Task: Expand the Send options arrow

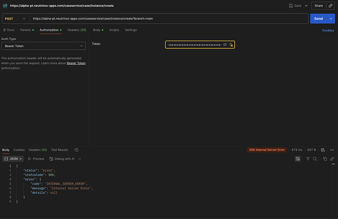Action: coord(331,19)
